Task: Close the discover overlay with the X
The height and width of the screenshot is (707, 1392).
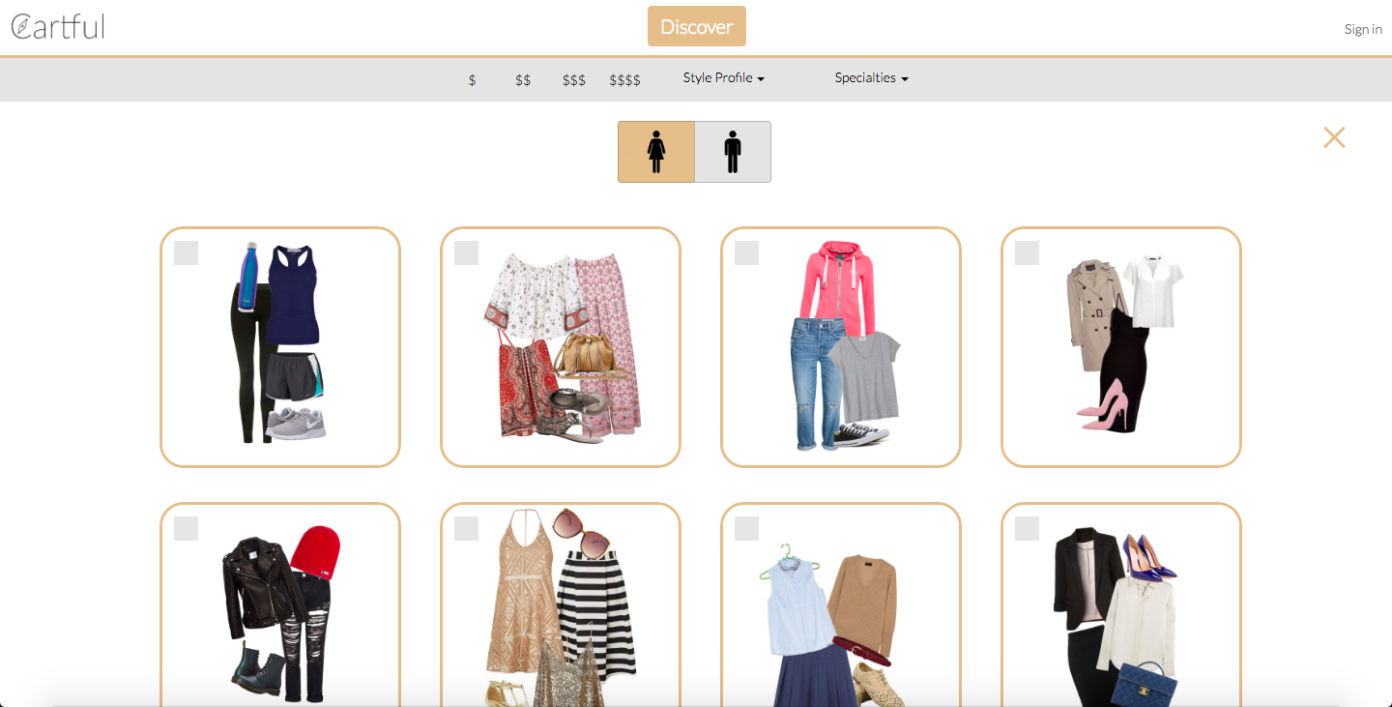Action: (1334, 136)
